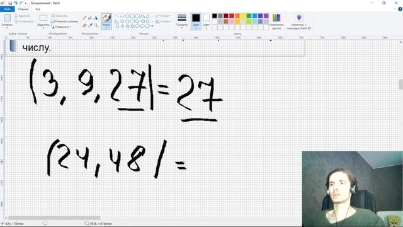Select the Color 2 white box

point(206,18)
